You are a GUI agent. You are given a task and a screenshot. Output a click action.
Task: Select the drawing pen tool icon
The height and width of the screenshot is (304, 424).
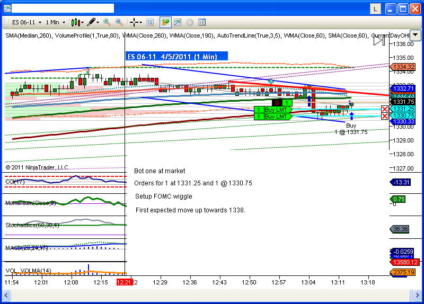coord(91,22)
